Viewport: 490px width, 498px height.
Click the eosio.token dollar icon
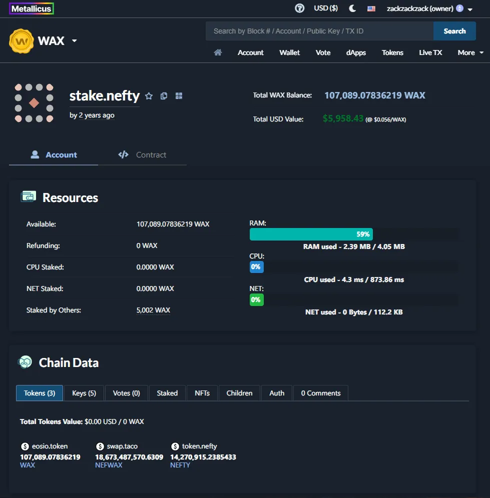coord(25,446)
